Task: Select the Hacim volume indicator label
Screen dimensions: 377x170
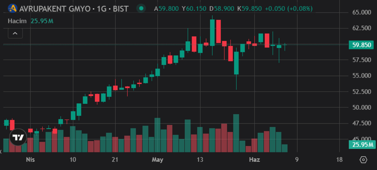Action: click(17, 21)
